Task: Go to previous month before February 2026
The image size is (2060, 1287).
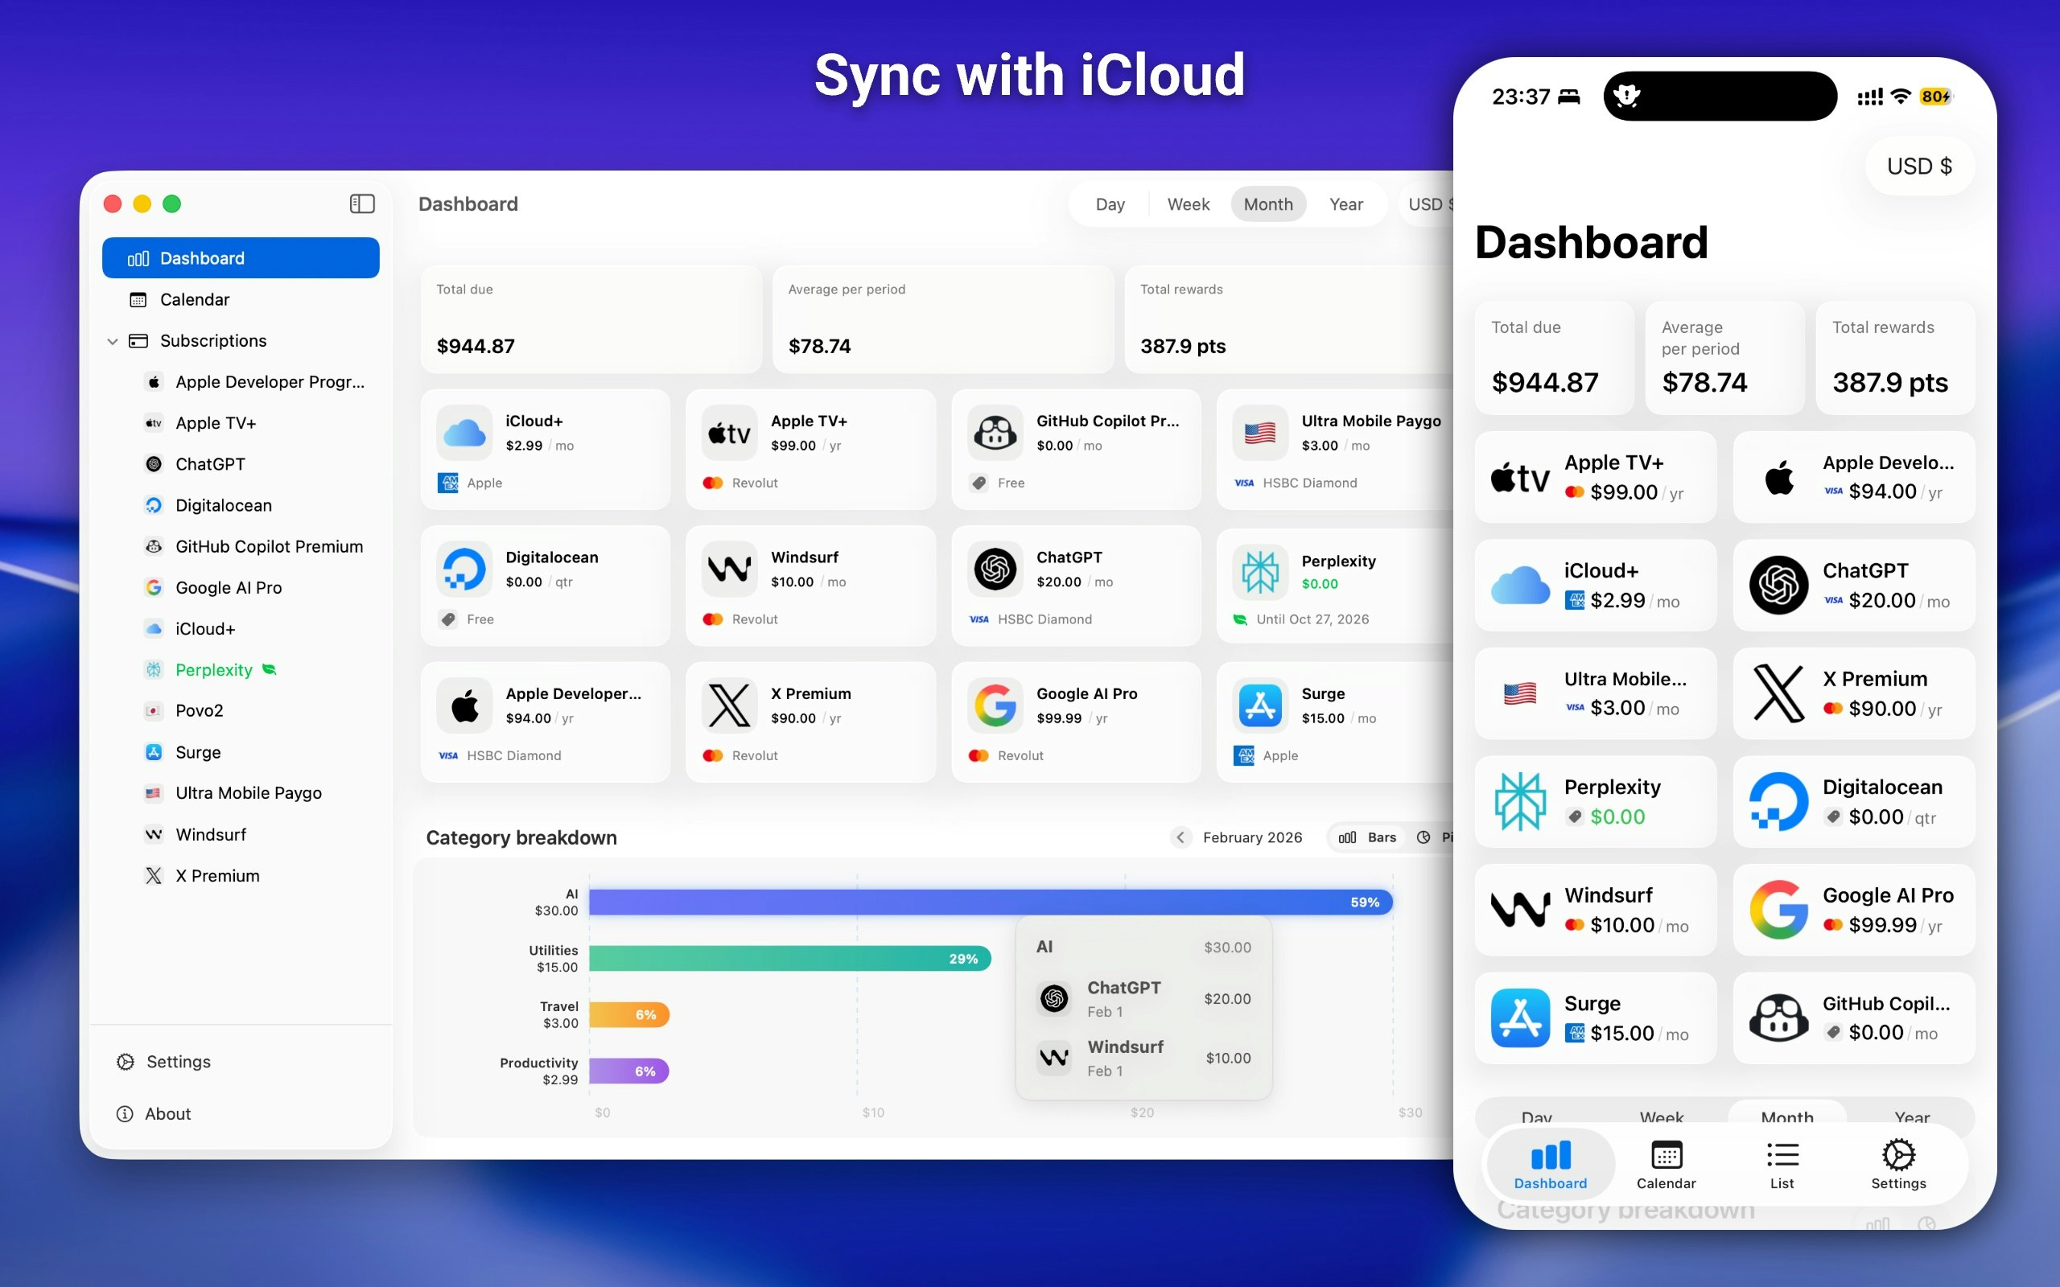Action: pos(1180,837)
